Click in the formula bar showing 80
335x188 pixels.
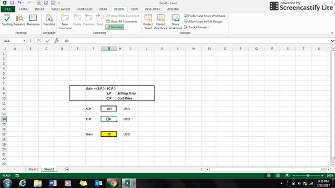195,41
